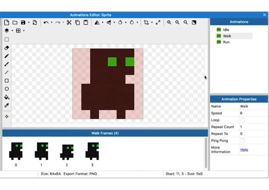Click the frames panel vertical scrollbar
Viewport: 269px width, 190px height.
[206, 153]
